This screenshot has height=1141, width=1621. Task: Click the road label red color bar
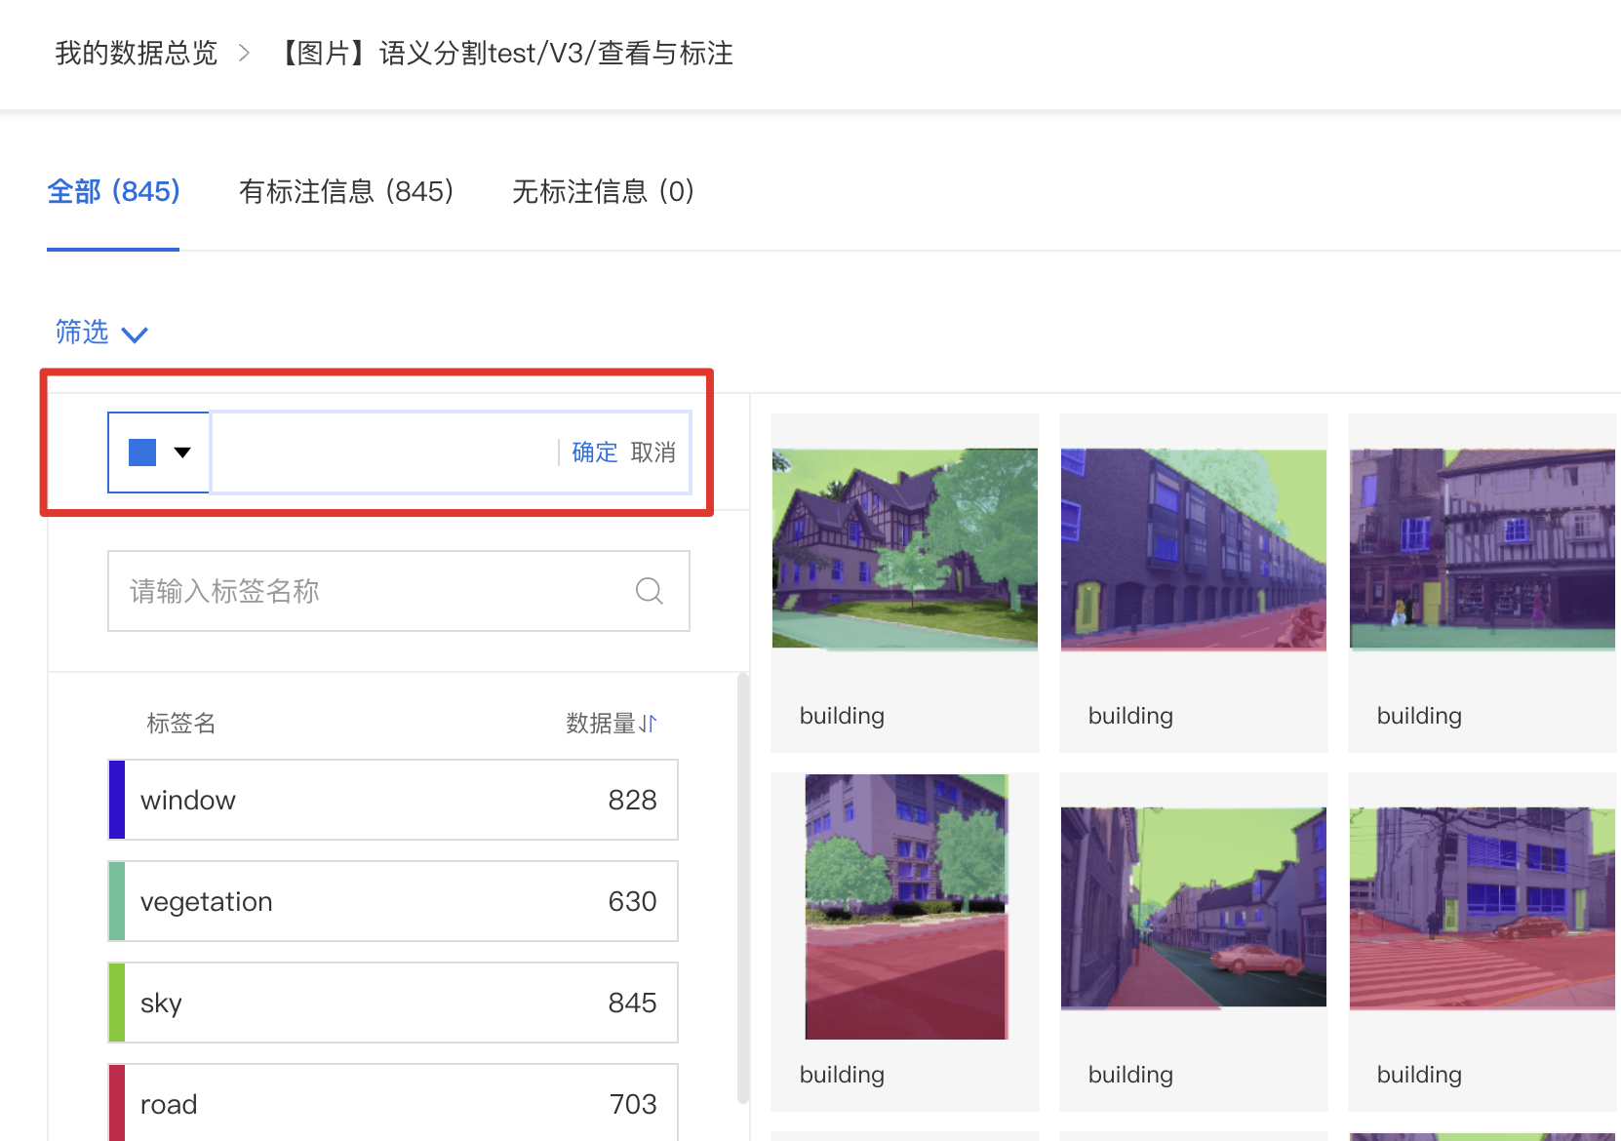[117, 1103]
